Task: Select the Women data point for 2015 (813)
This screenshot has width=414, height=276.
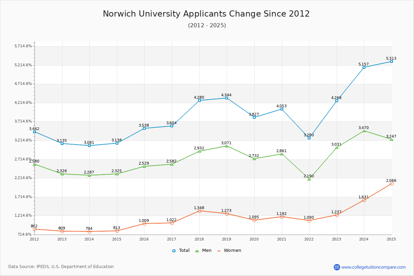Action: pyautogui.click(x=117, y=231)
